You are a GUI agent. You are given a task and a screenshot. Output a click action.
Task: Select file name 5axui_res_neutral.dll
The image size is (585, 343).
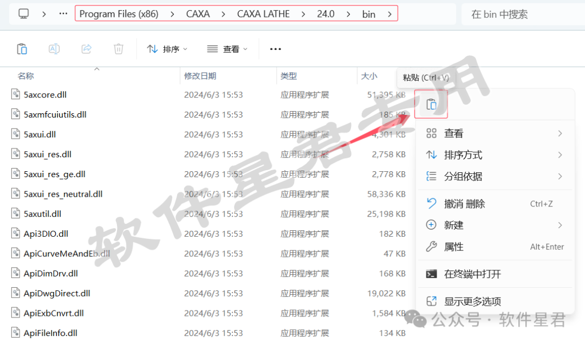point(63,194)
